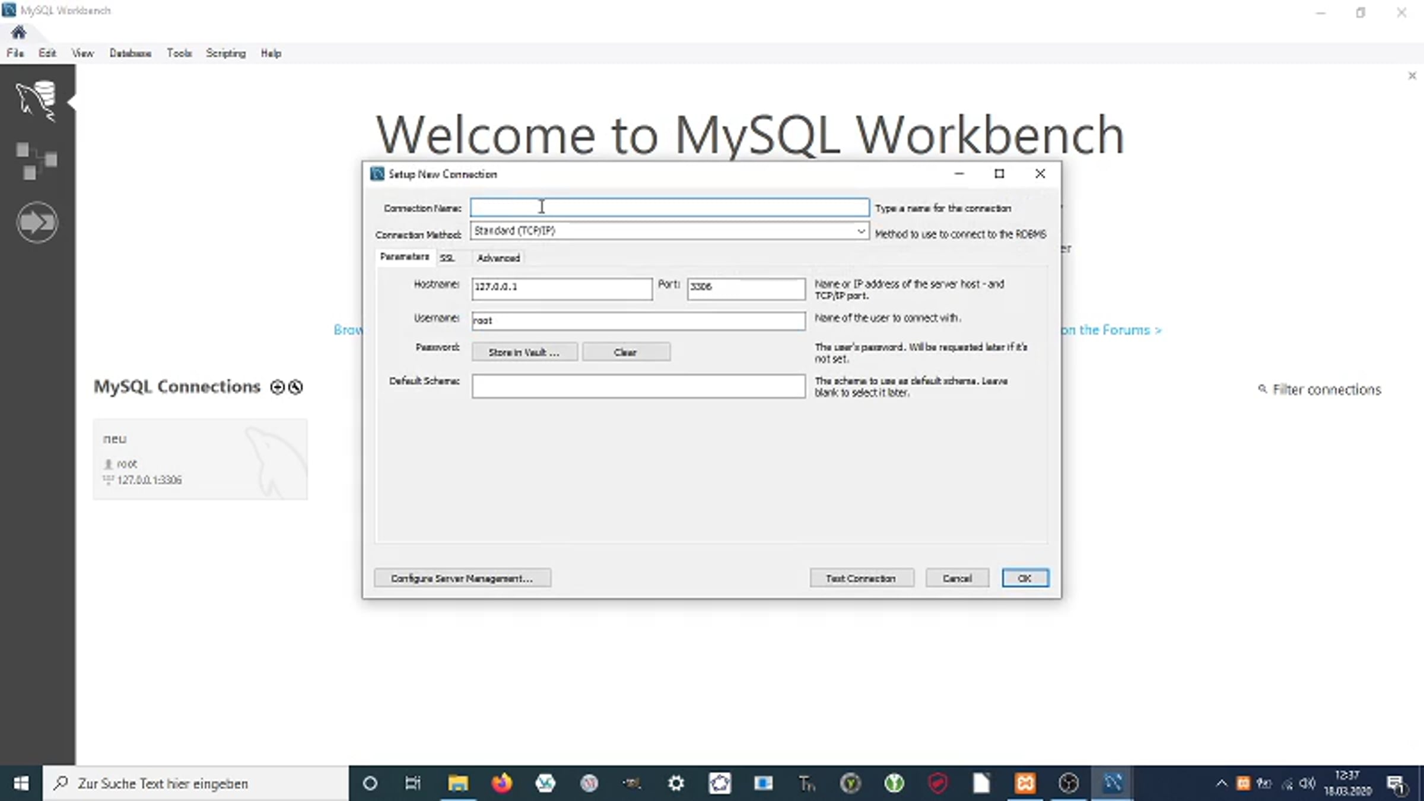The height and width of the screenshot is (801, 1424).
Task: Click Configure Server Management button
Action: [462, 578]
